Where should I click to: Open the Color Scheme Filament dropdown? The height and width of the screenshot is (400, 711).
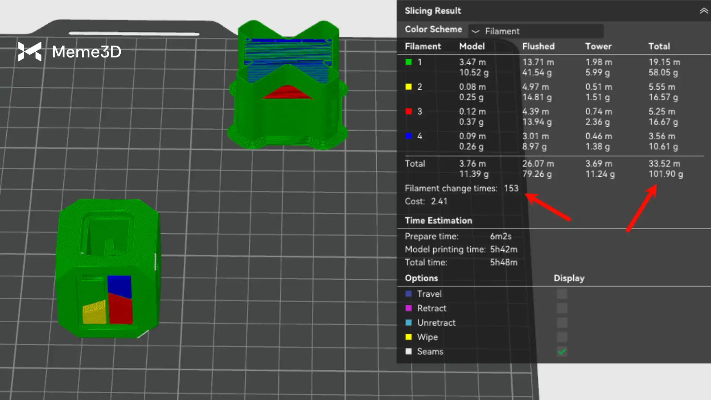(x=536, y=31)
